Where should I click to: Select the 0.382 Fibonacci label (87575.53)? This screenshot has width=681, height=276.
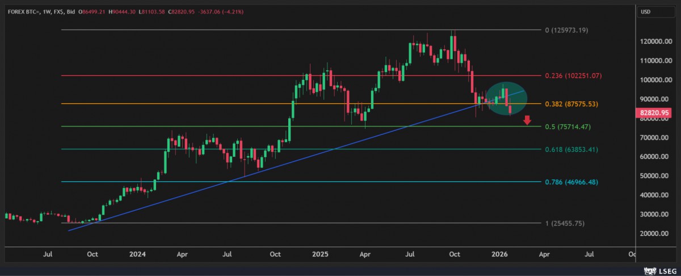coord(570,104)
